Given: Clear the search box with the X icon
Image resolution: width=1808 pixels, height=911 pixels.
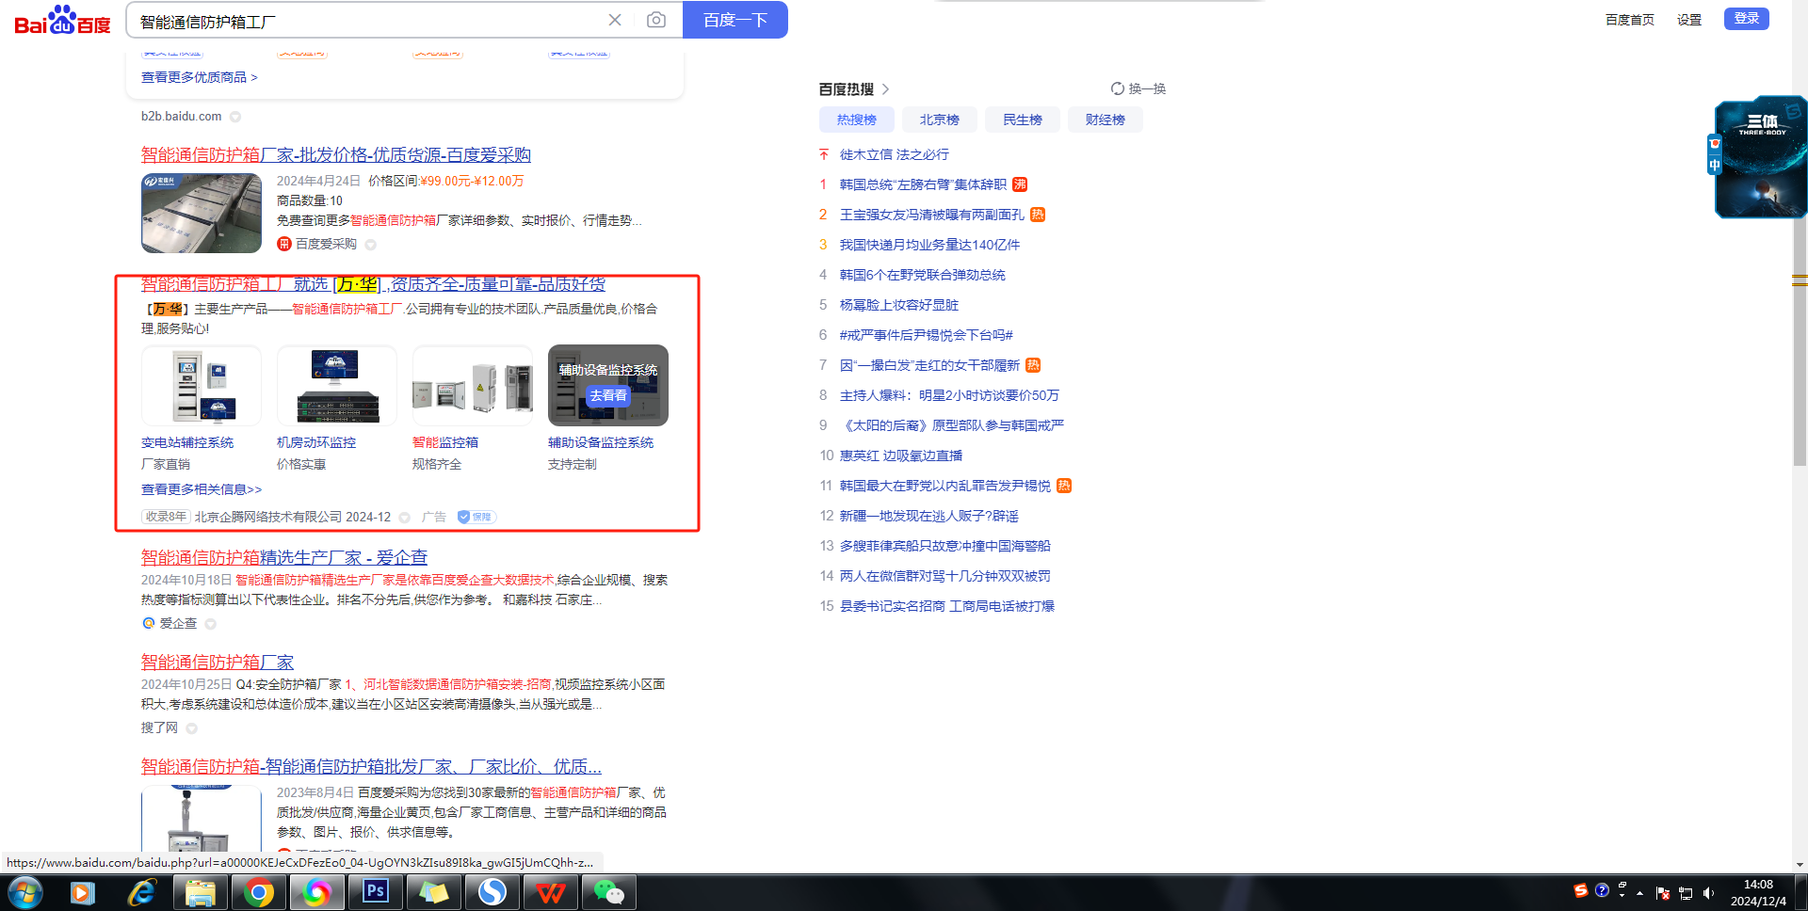Looking at the screenshot, I should point(615,20).
